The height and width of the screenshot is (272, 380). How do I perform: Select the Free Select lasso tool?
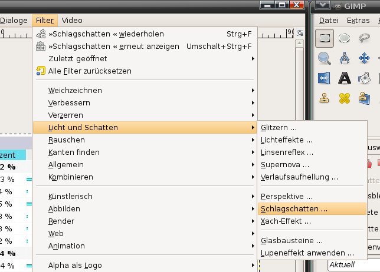tap(365, 39)
